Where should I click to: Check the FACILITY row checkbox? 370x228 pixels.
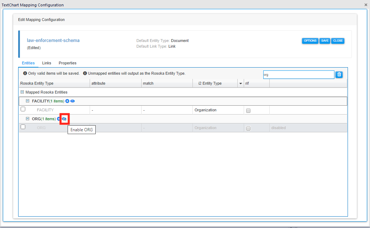23,109
